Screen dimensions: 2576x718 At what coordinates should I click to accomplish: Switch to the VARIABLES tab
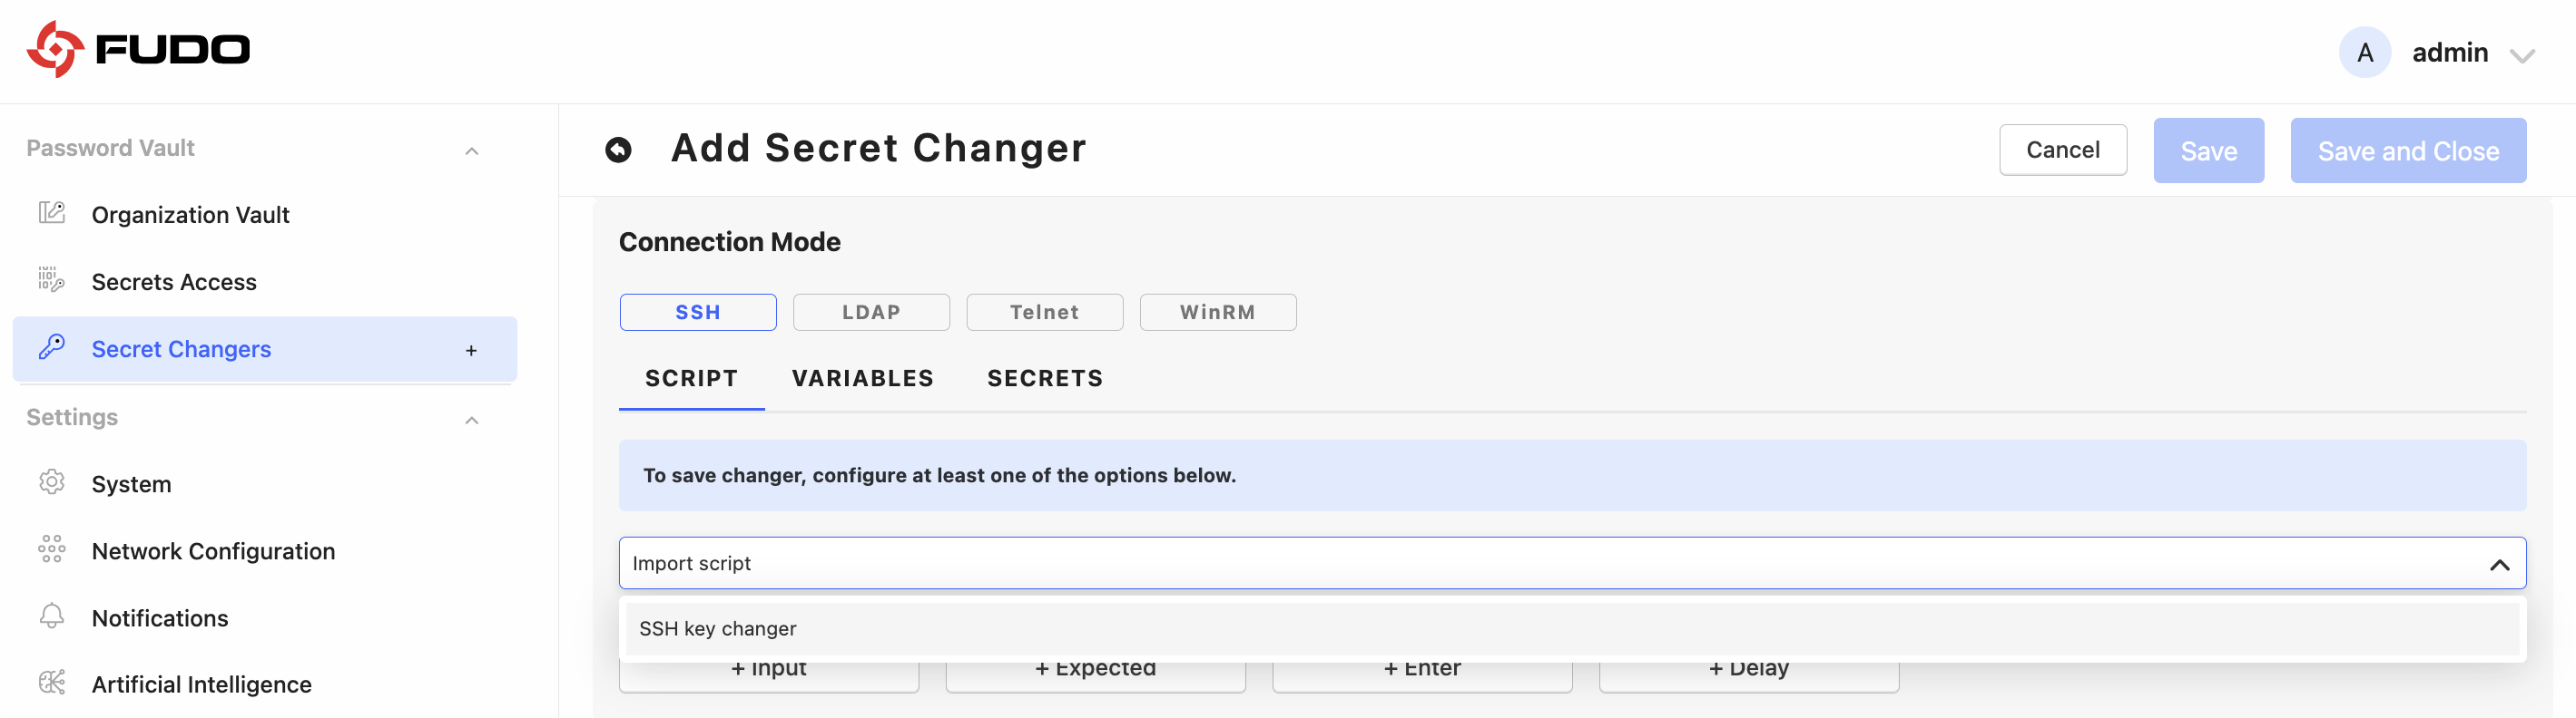pos(863,378)
